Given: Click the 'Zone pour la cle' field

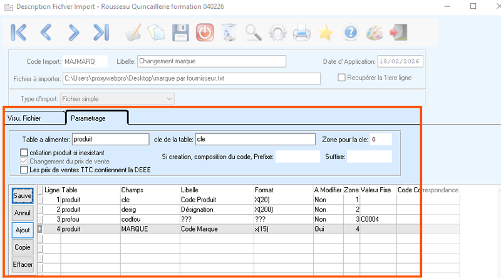Looking at the screenshot, I should pyautogui.click(x=381, y=140).
